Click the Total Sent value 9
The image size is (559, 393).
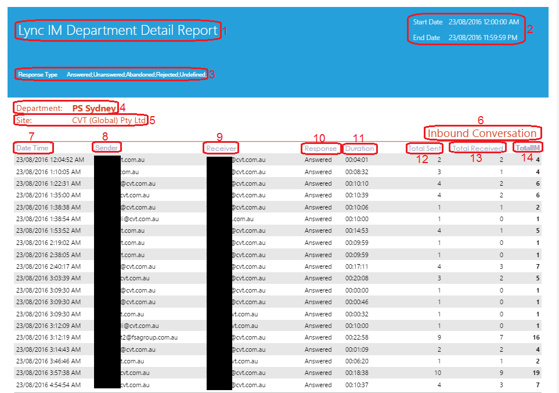pyautogui.click(x=439, y=337)
